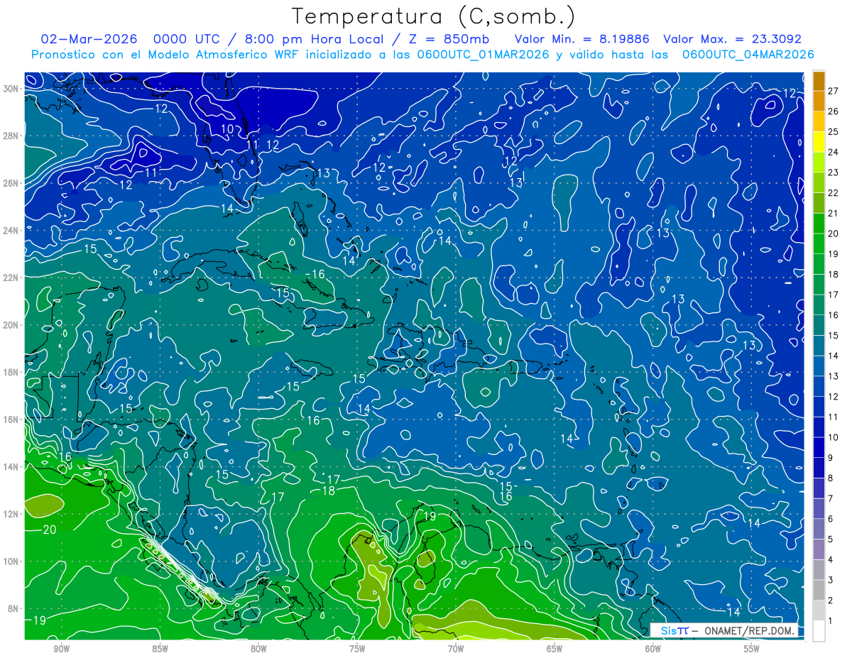Click the colorbar label 27
Viewport: 852px width, 658px height.
click(x=833, y=91)
